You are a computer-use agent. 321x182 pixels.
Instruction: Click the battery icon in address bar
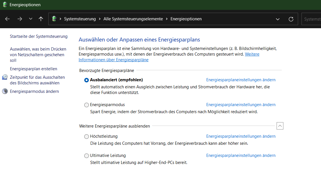[x=54, y=19]
